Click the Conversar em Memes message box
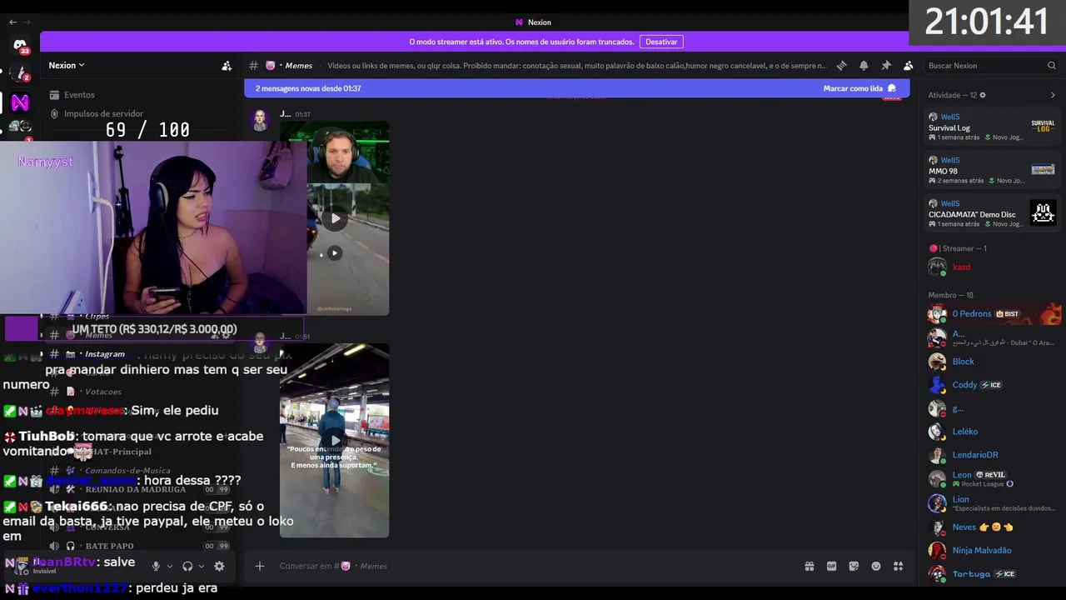1066x600 pixels. click(x=533, y=566)
